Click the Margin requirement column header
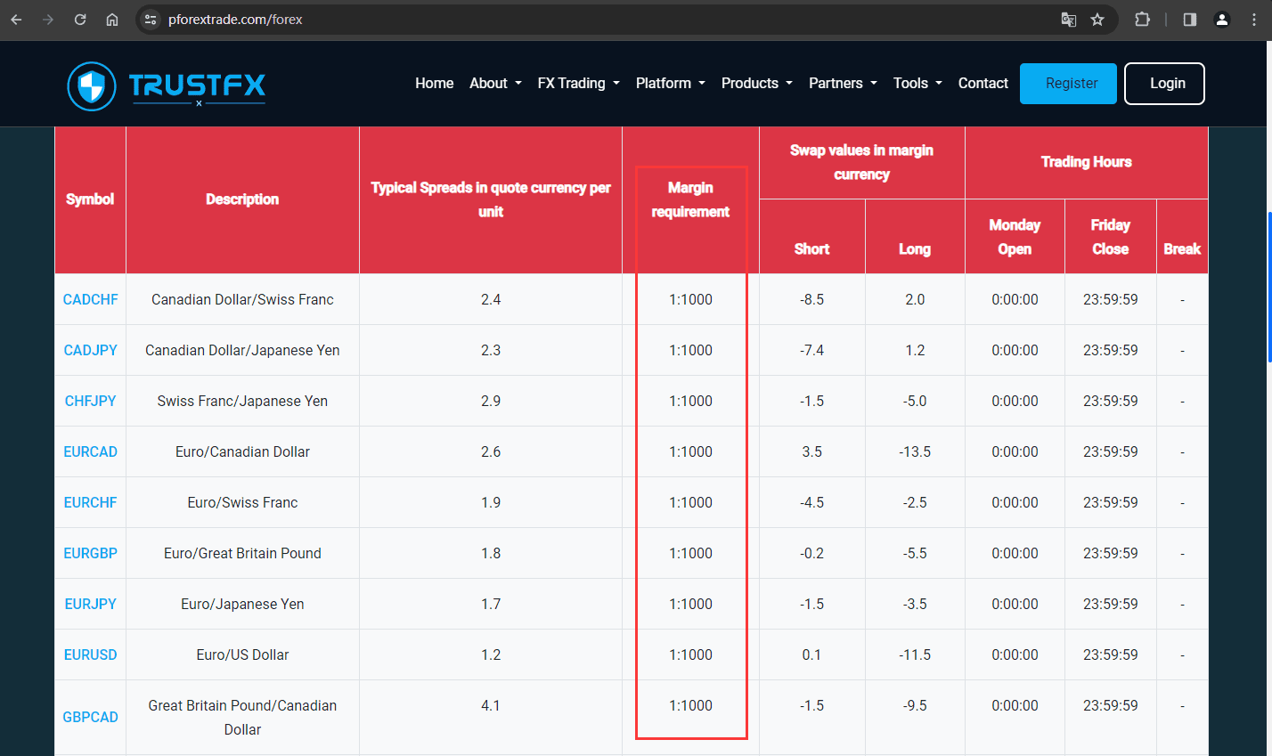 (690, 199)
